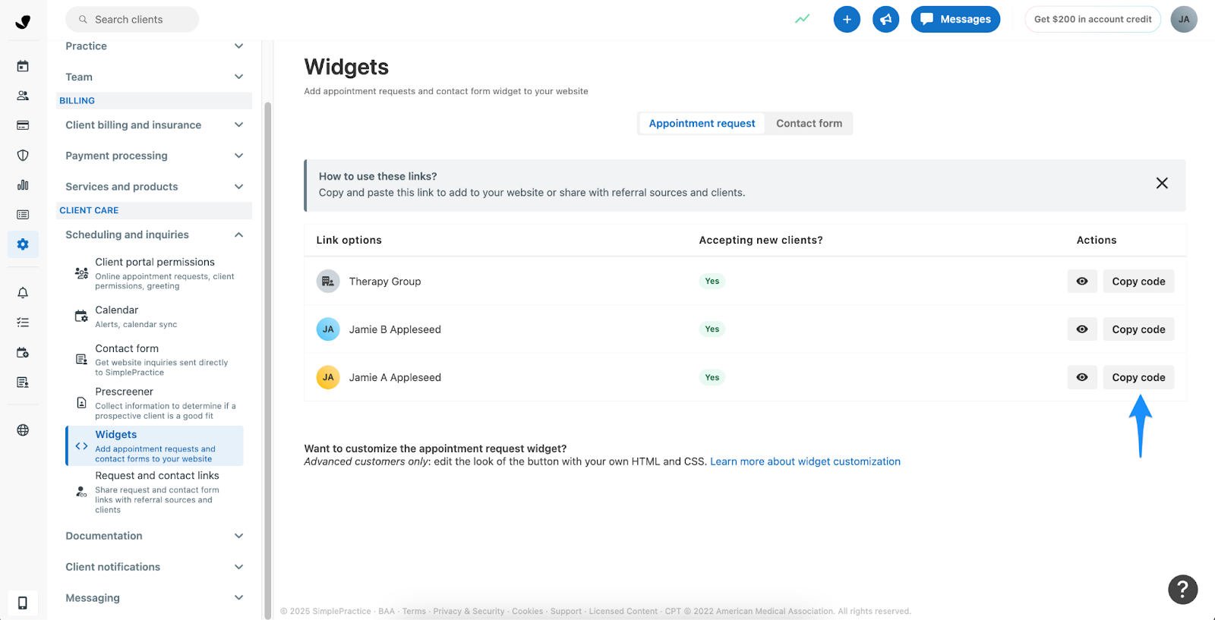Open the calendar icon in left rail
1215x620 pixels.
pyautogui.click(x=23, y=66)
